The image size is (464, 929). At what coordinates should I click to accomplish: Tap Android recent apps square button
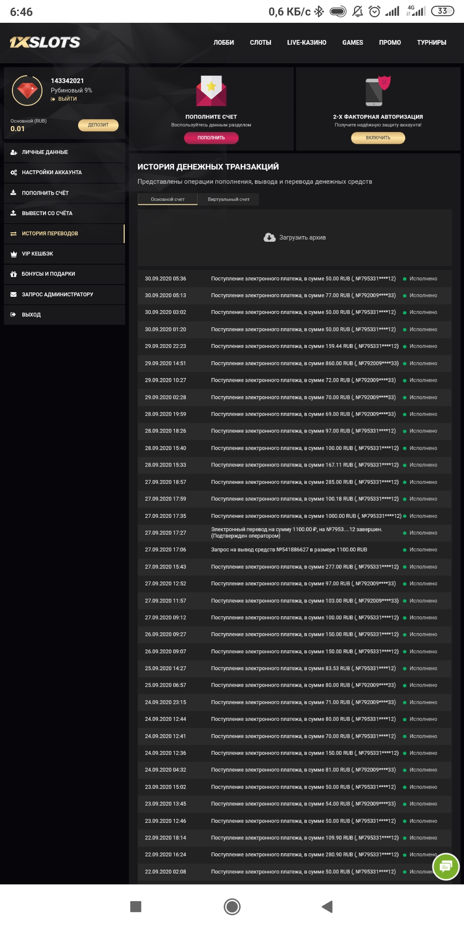point(136,907)
